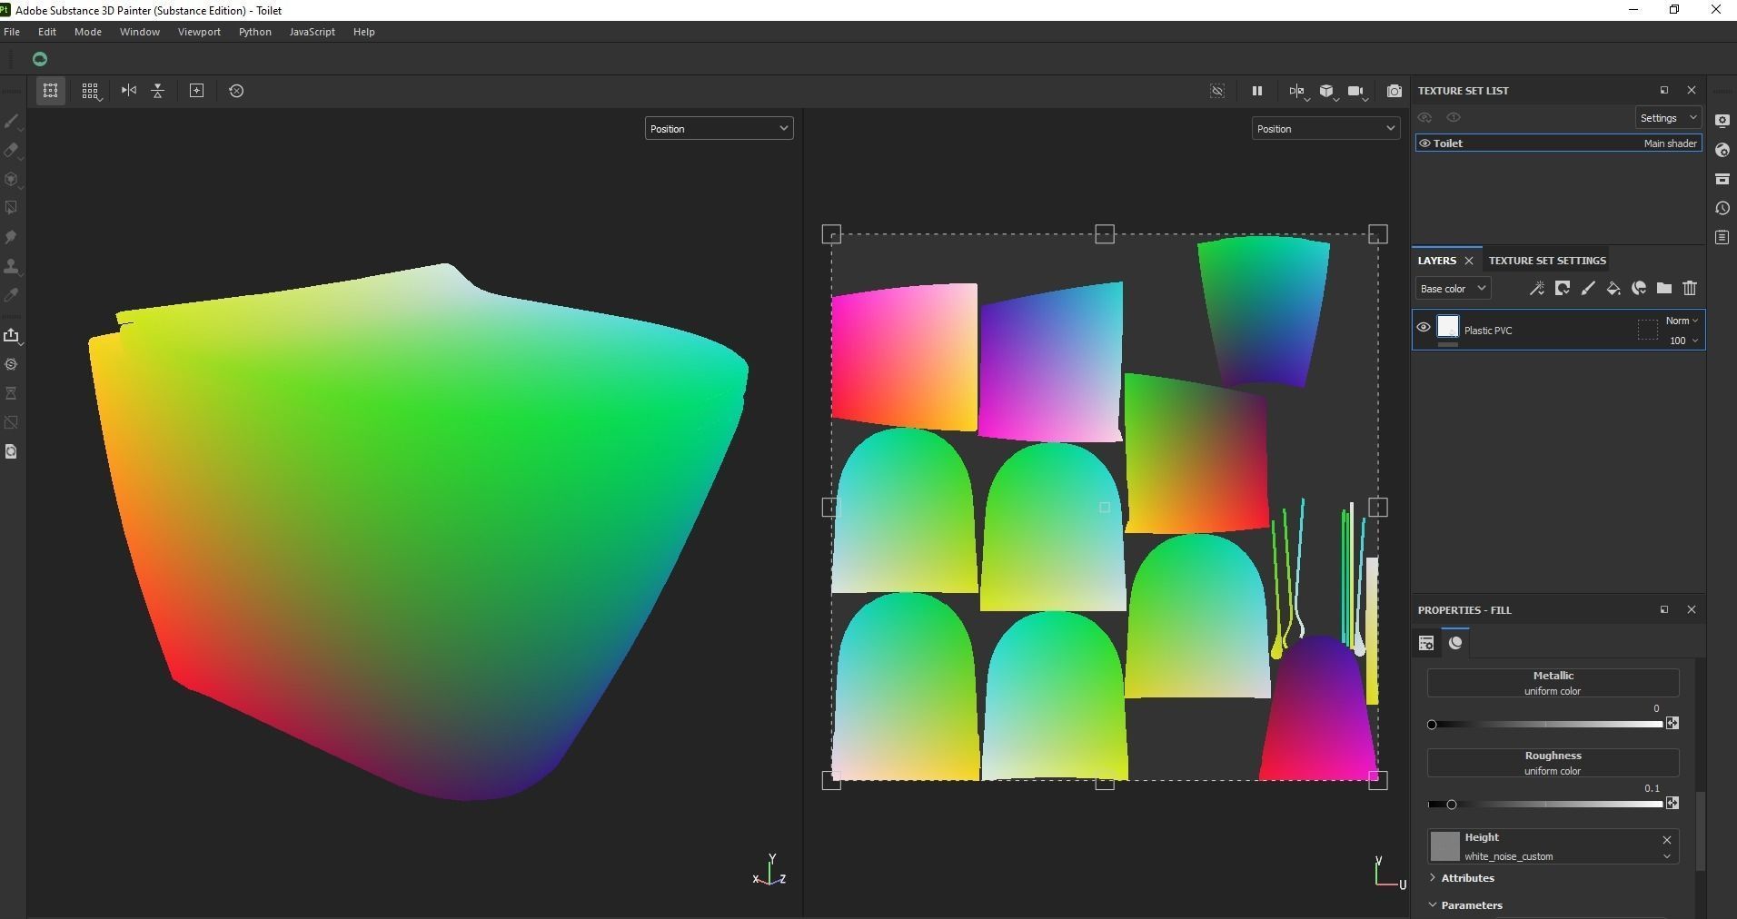
Task: Select the Projection tool in left toolbar
Action: pos(12,179)
